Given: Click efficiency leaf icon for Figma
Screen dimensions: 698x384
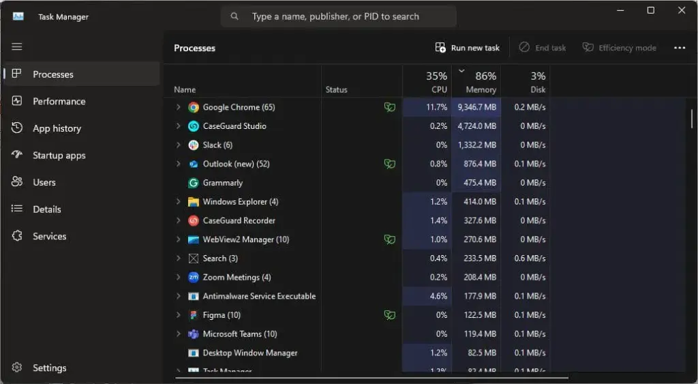Looking at the screenshot, I should 389,315.
